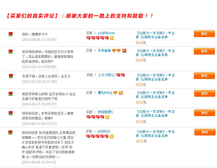The image size is (217, 168).
Task: Click the heart icons next to 小兰太阳11
Action: [x=120, y=75]
